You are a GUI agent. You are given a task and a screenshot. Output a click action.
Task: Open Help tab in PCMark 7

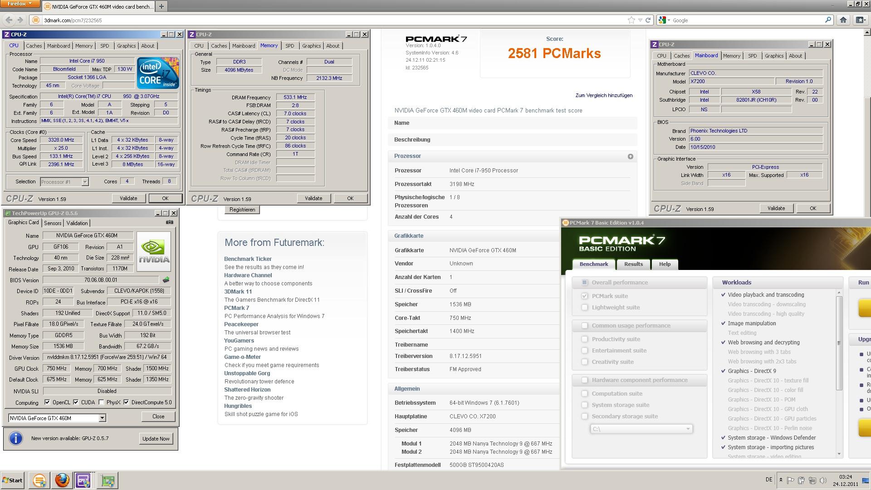pos(665,264)
